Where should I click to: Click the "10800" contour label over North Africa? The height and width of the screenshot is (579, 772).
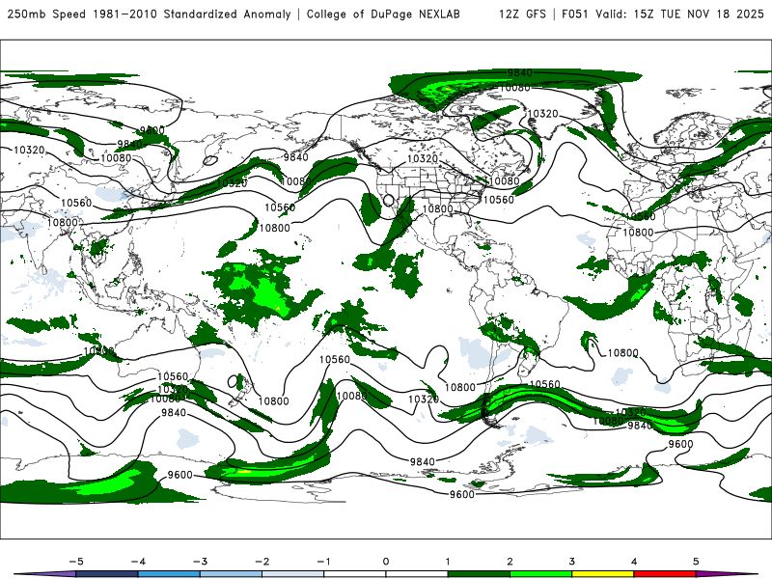click(638, 233)
